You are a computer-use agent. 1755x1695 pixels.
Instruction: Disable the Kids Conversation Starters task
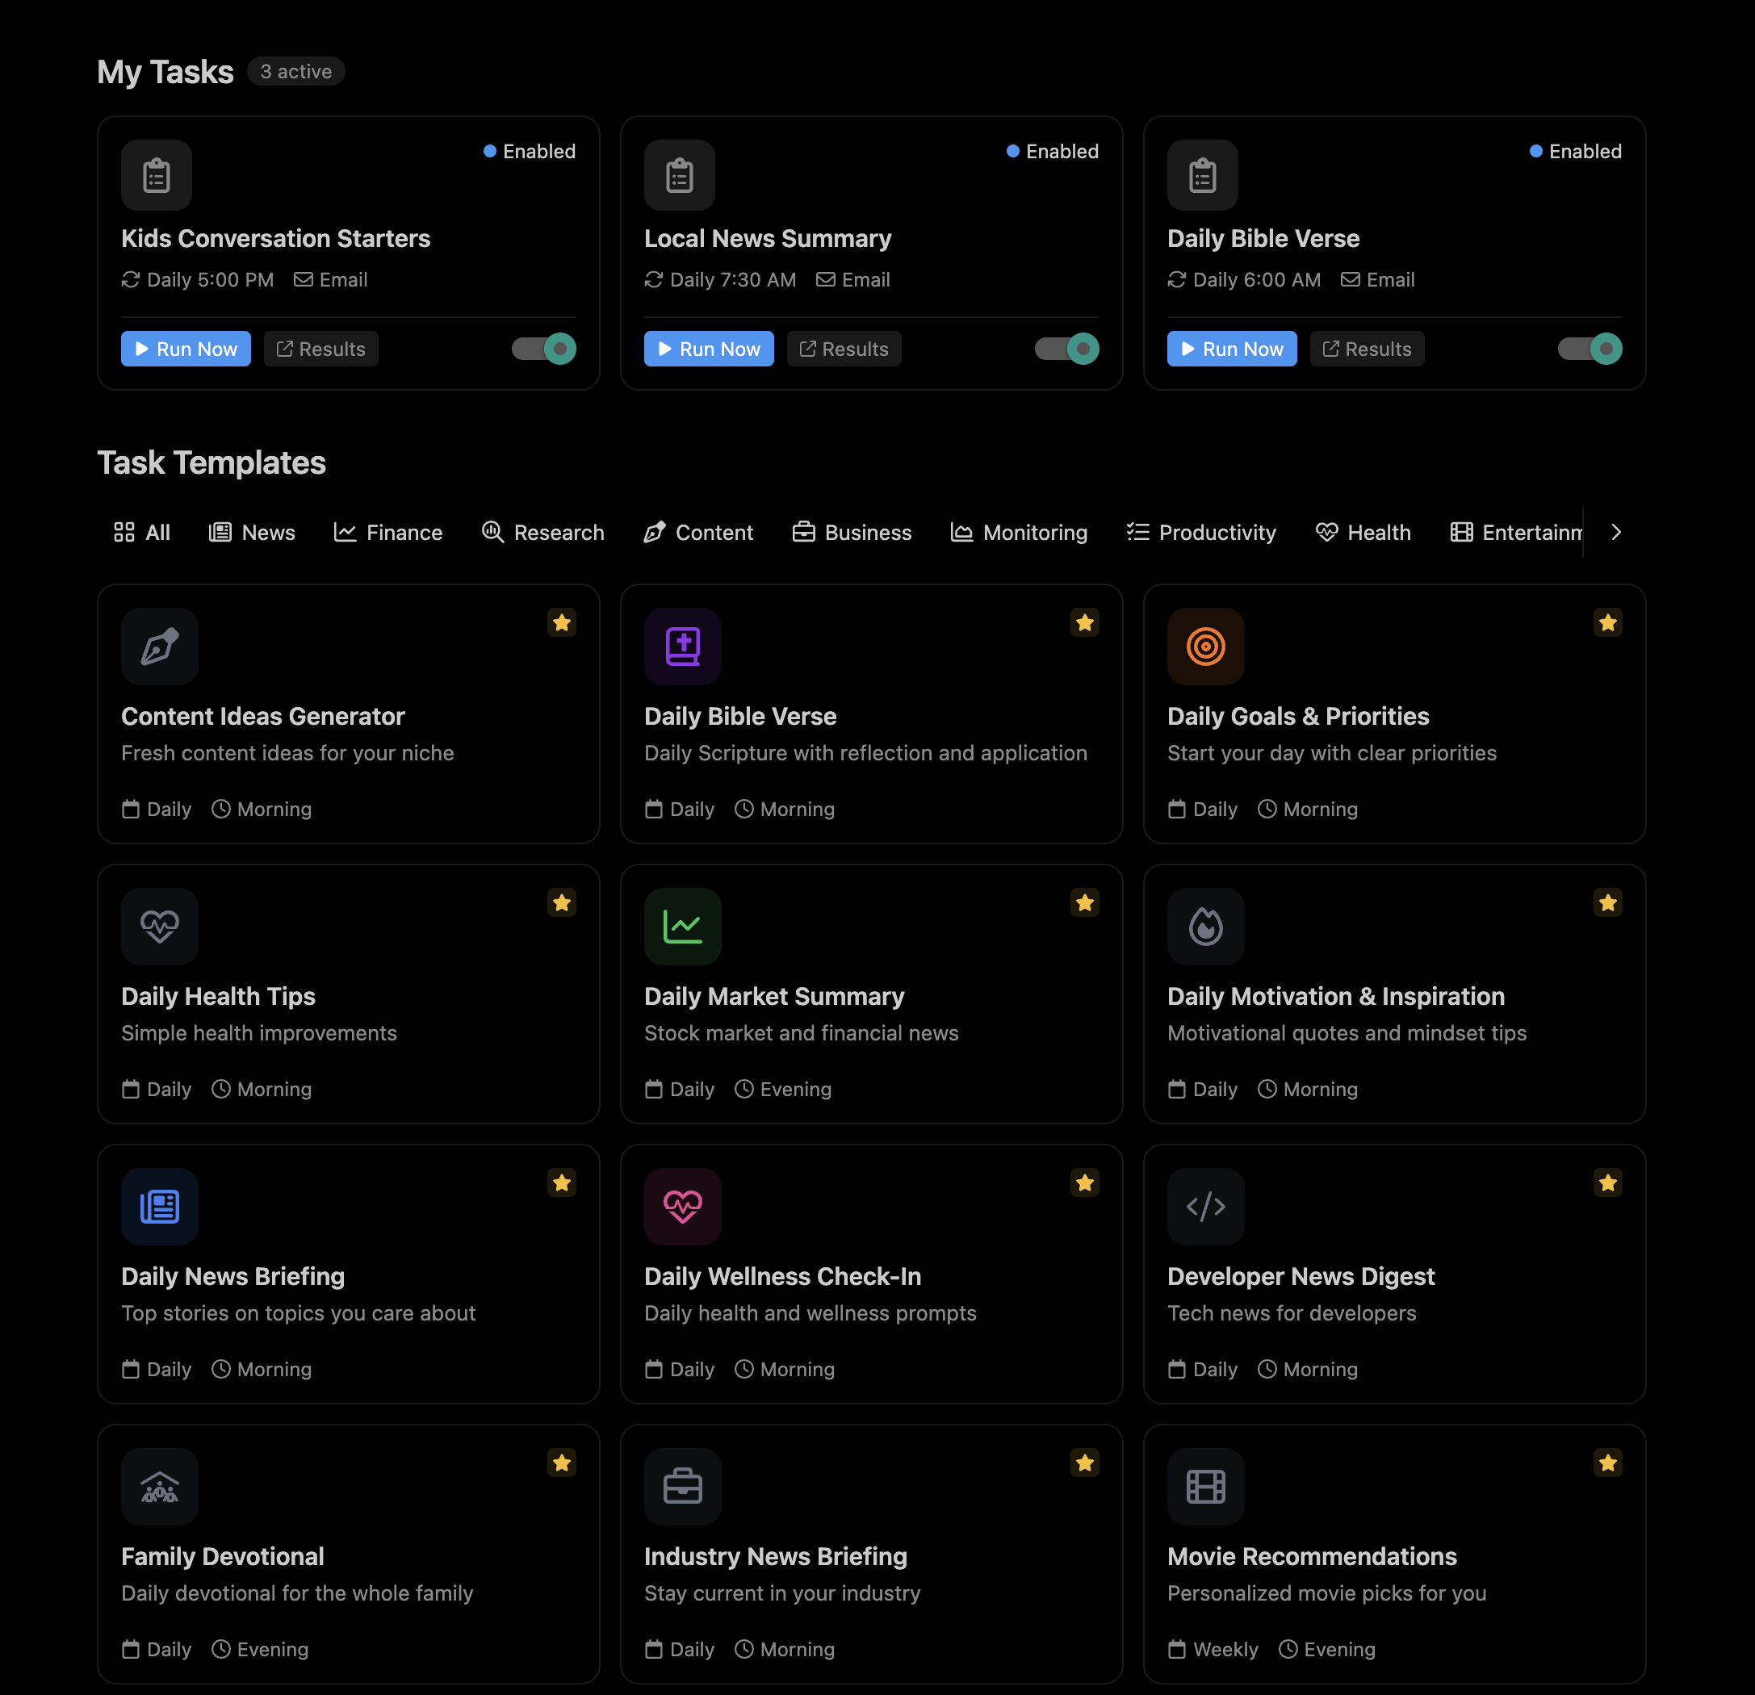click(542, 349)
